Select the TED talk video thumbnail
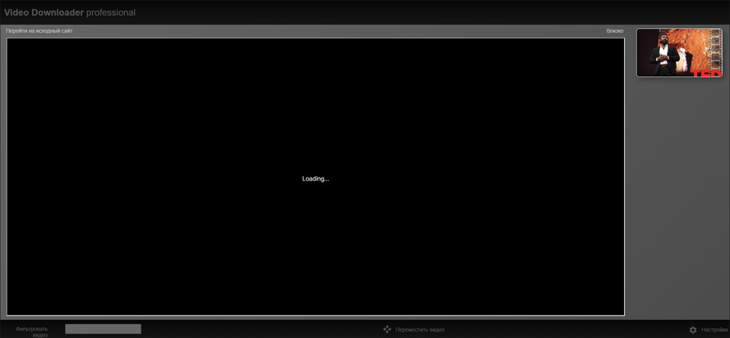 tap(679, 53)
